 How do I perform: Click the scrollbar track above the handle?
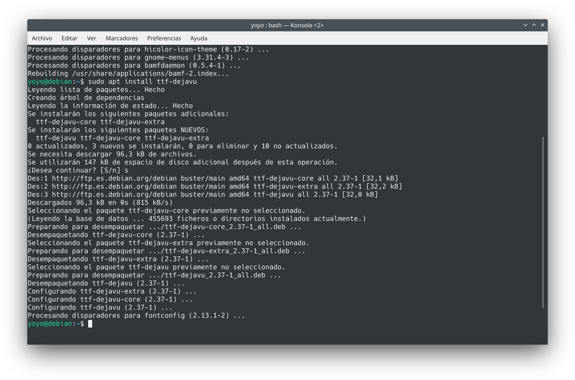543,90
